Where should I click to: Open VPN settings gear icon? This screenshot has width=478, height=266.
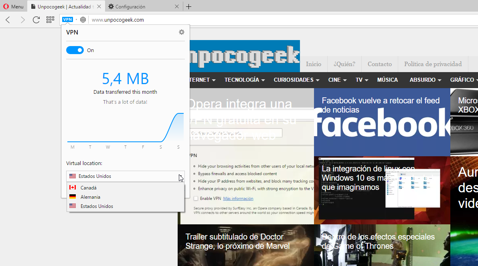coord(182,32)
